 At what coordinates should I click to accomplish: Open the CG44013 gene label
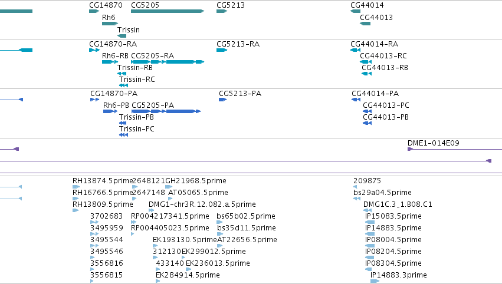pyautogui.click(x=376, y=17)
